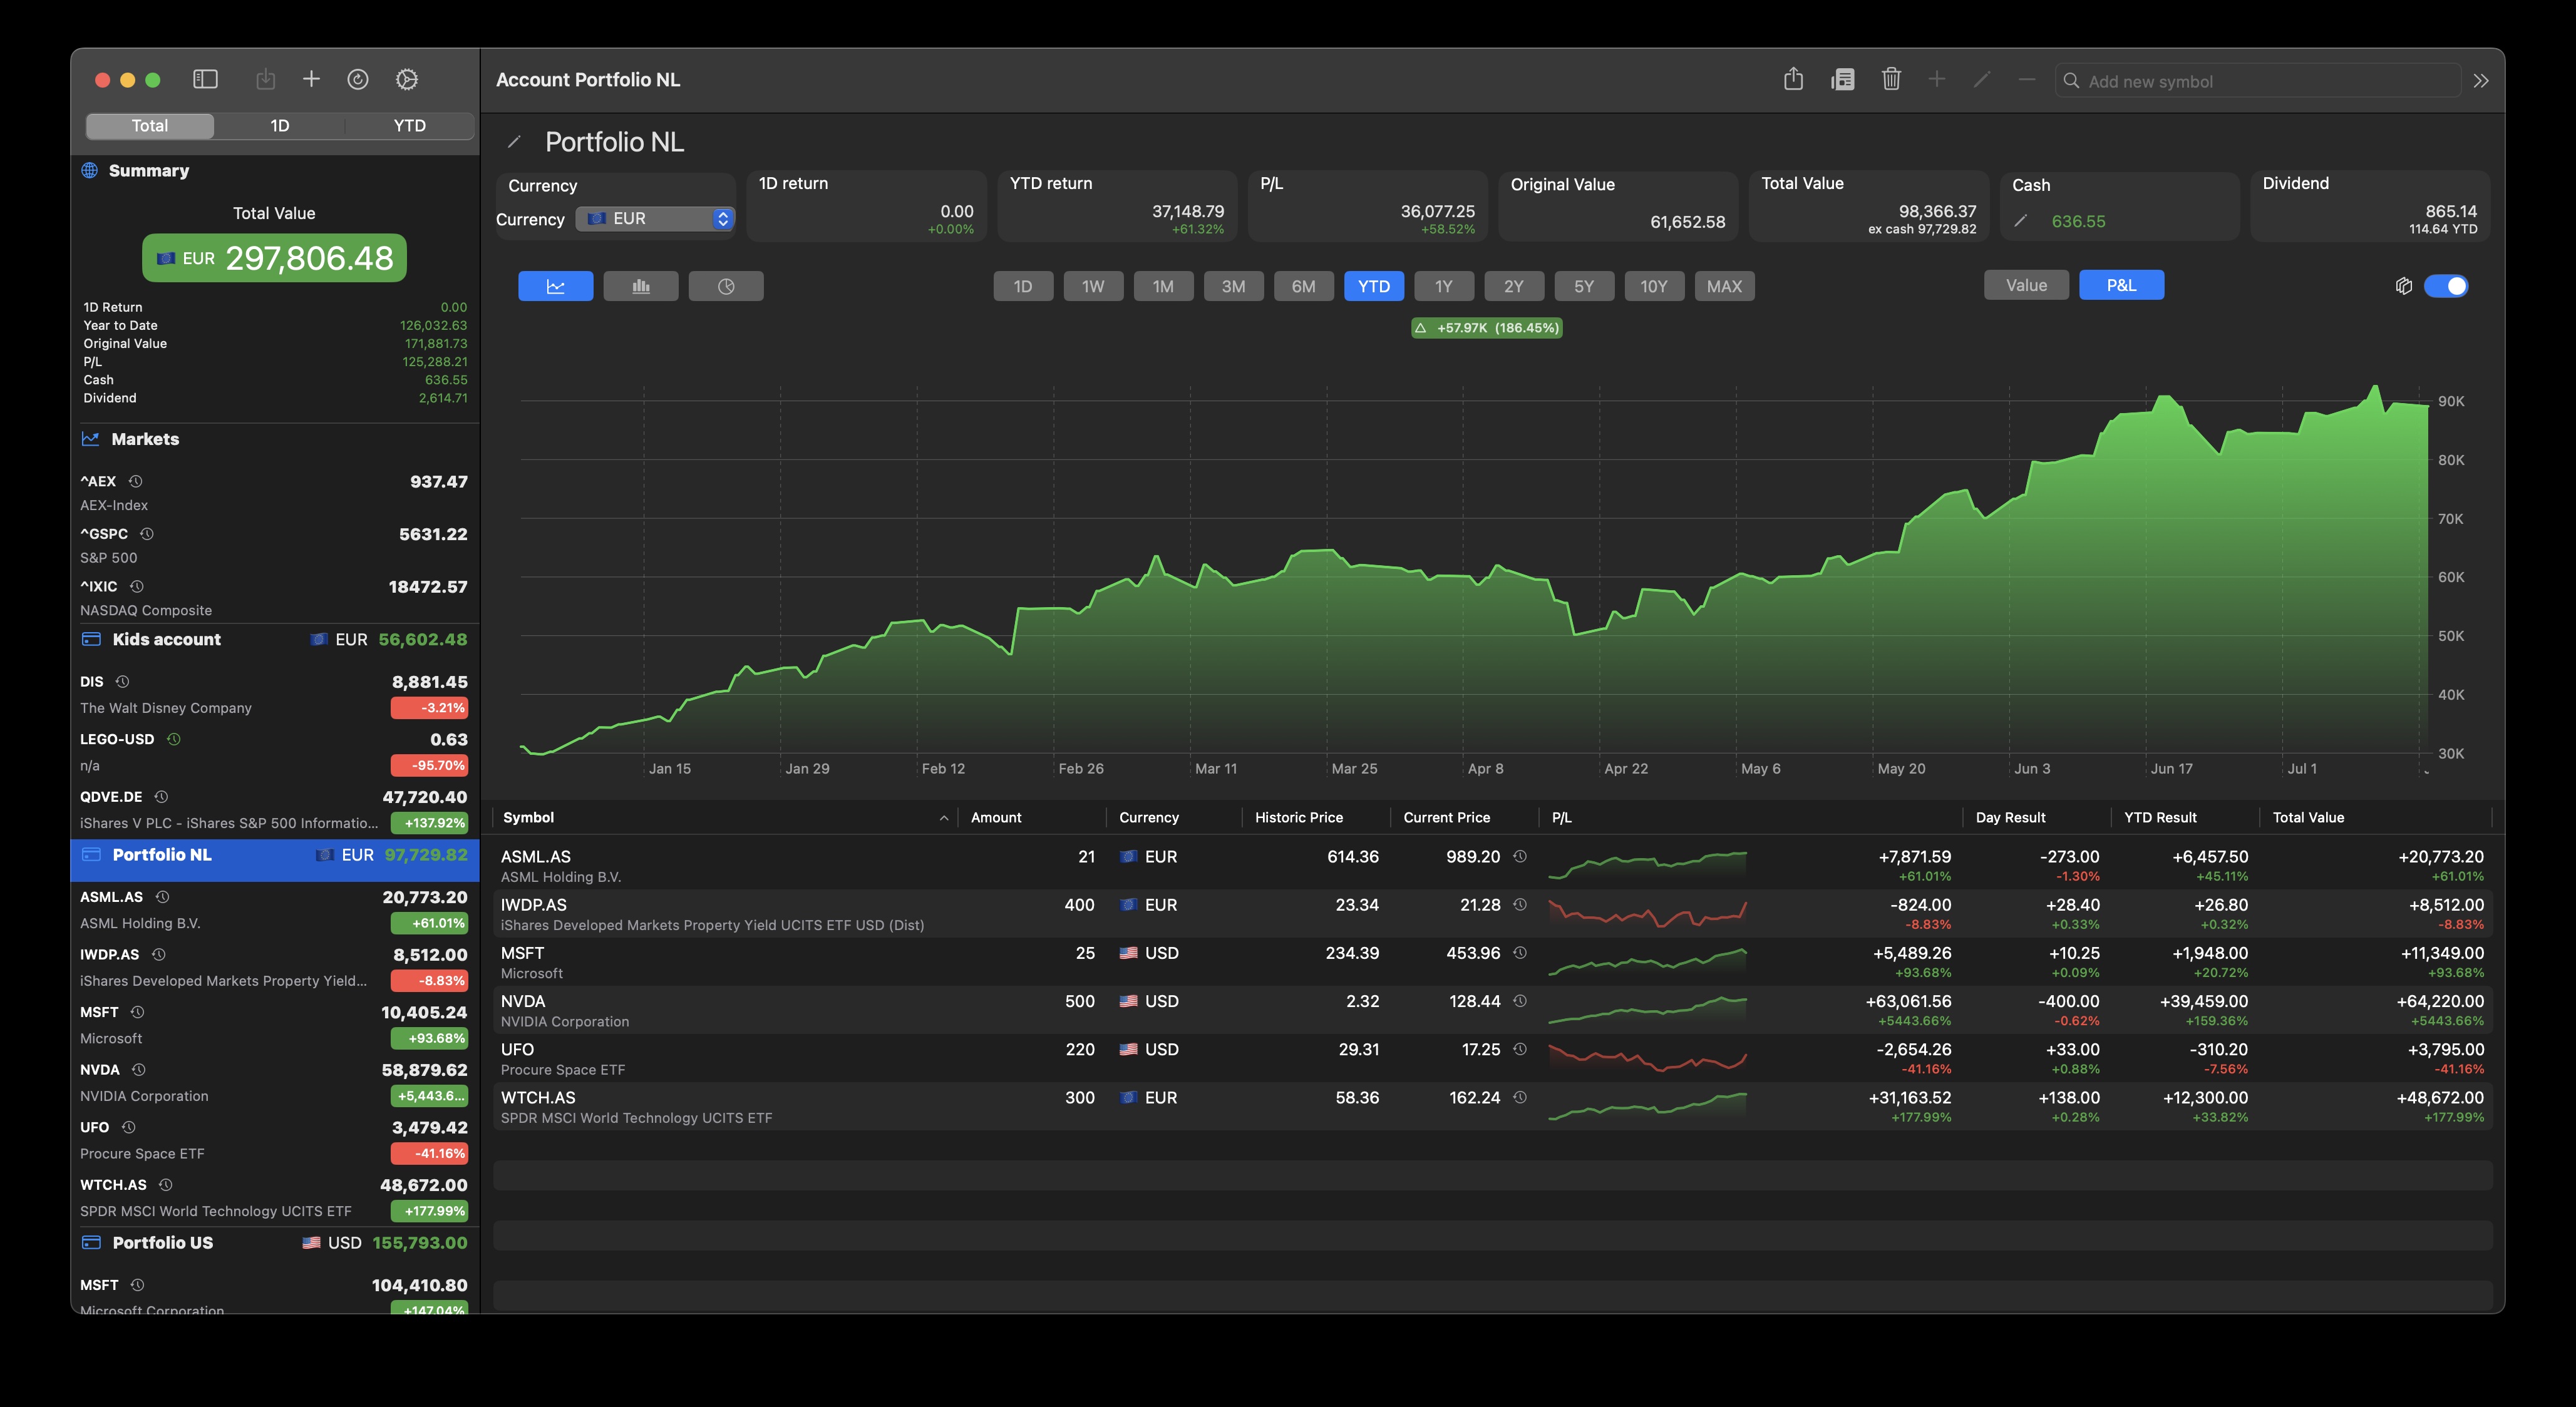Select the MAX time range button
Image resolution: width=2576 pixels, height=1407 pixels.
(x=1724, y=286)
